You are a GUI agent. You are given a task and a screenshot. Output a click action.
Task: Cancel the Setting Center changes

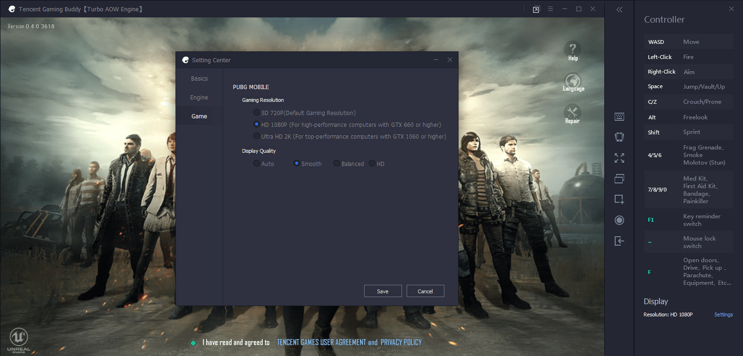point(426,291)
